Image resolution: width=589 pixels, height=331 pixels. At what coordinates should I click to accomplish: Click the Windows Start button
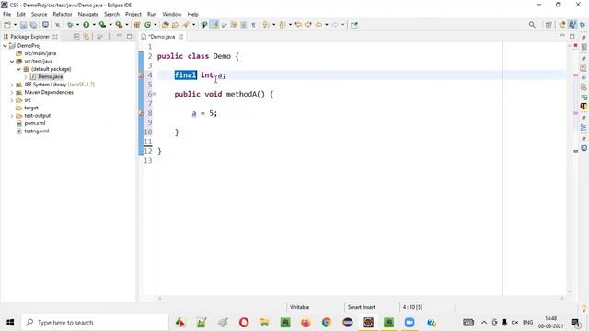(x=10, y=323)
